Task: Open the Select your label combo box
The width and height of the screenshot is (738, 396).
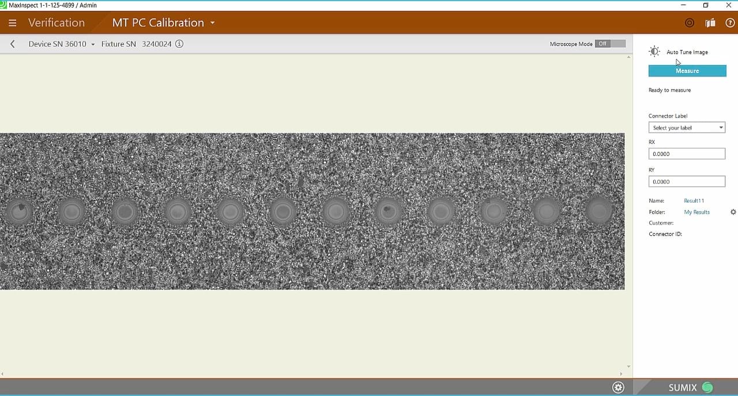Action: click(x=687, y=128)
